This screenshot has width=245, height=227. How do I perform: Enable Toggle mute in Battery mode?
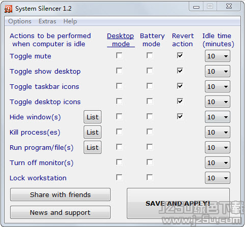point(150,55)
